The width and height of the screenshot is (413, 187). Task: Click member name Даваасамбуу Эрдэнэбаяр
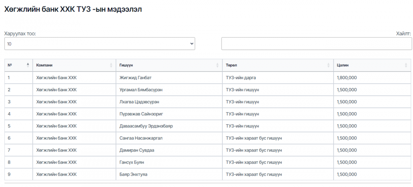pos(146,126)
